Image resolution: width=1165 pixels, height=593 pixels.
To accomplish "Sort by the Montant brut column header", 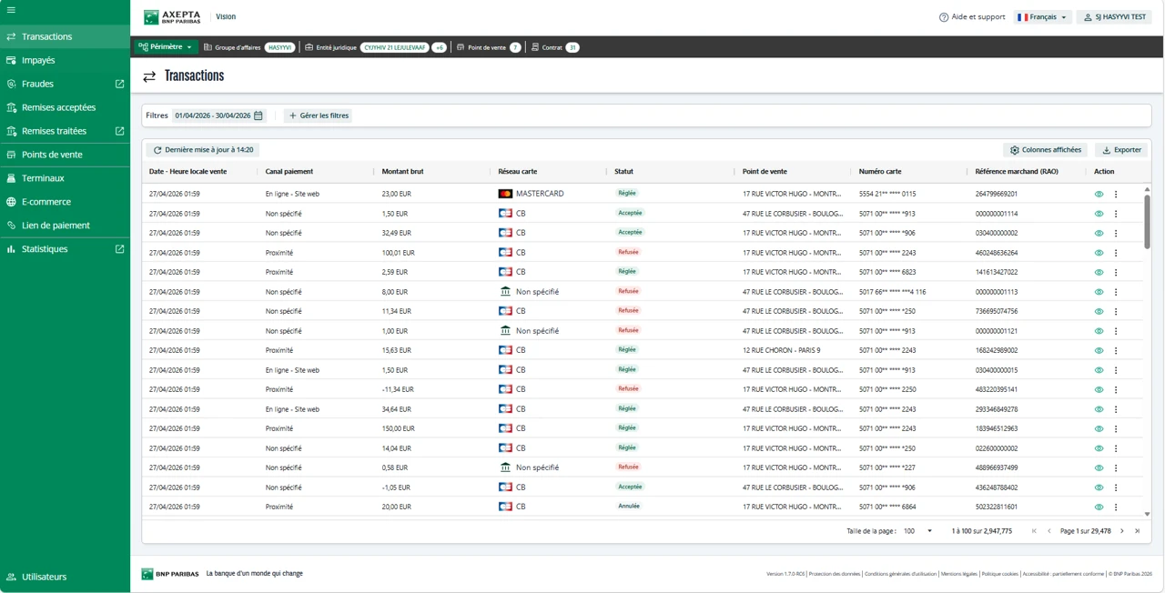I will click(x=402, y=171).
